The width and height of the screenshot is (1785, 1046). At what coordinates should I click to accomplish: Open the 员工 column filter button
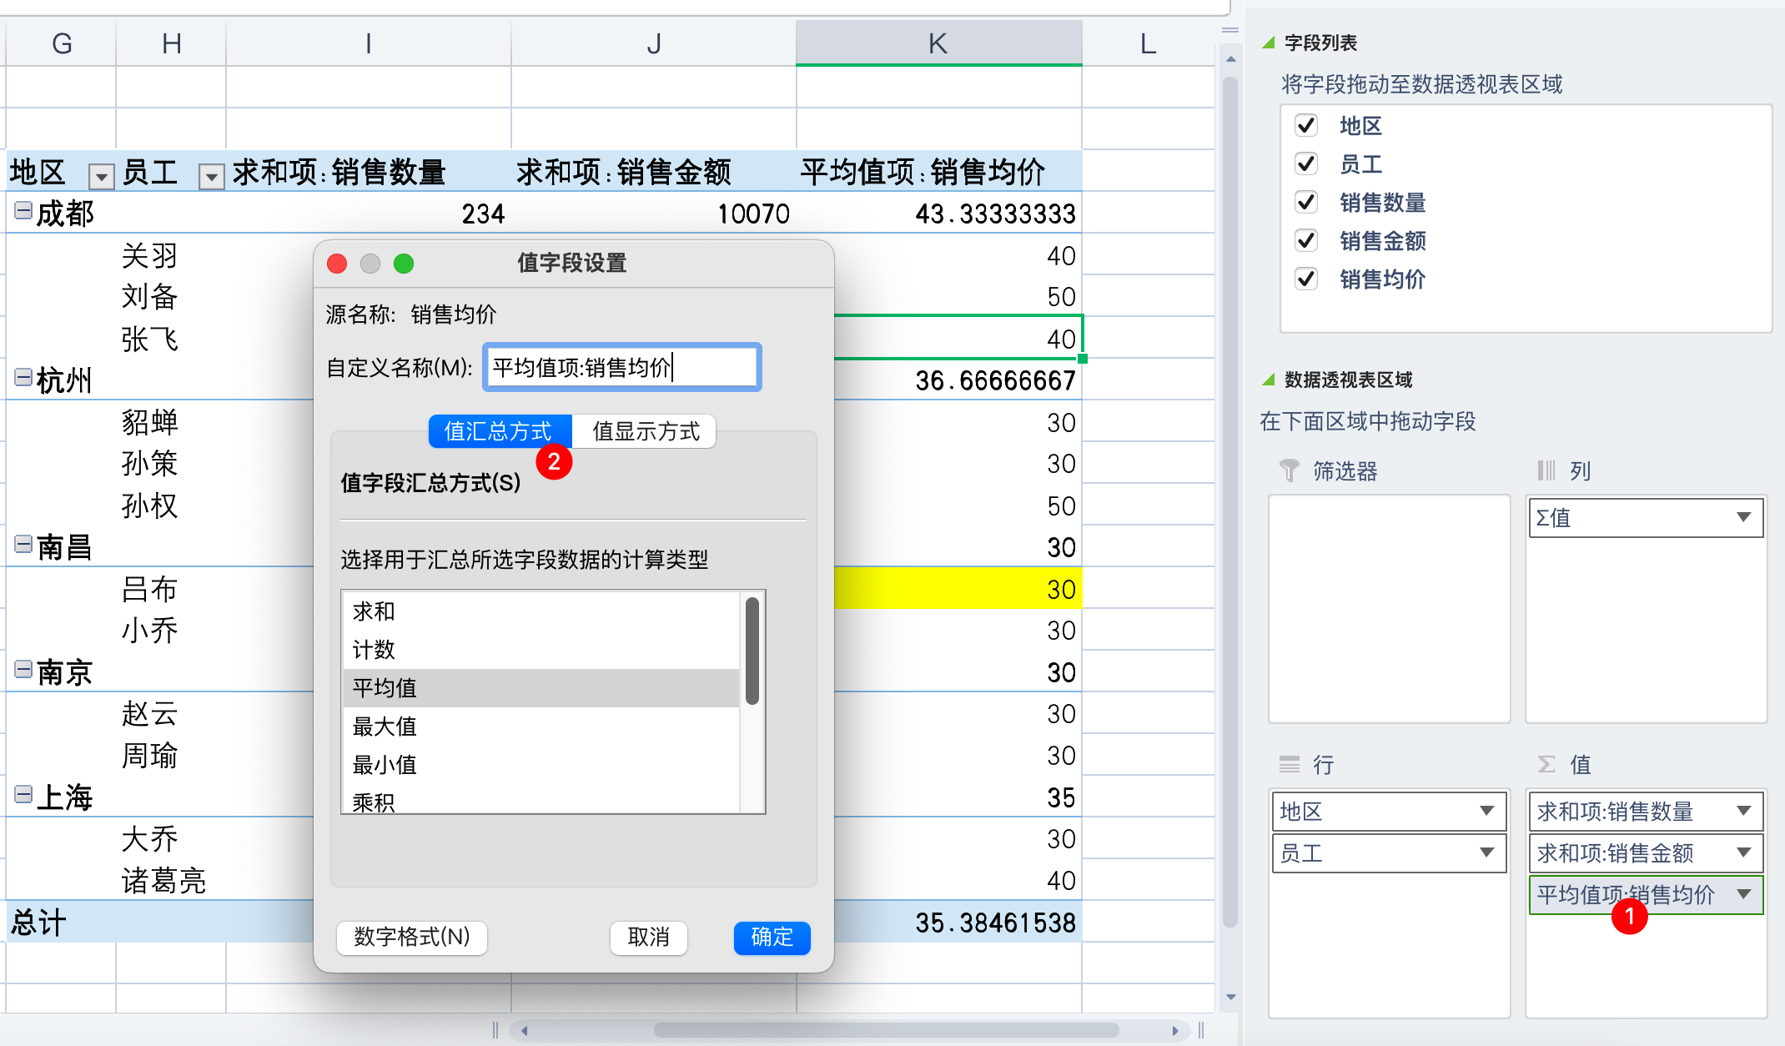coord(211,176)
